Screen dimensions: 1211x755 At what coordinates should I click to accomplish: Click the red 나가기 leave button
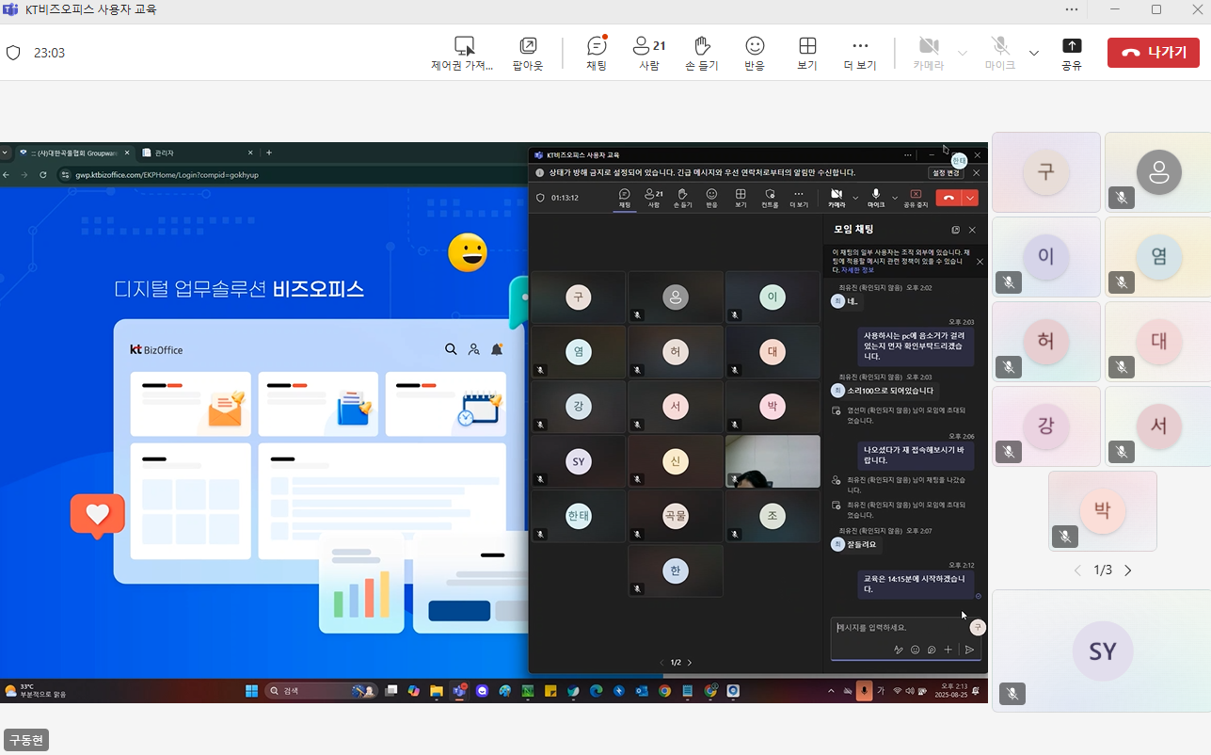(1153, 53)
